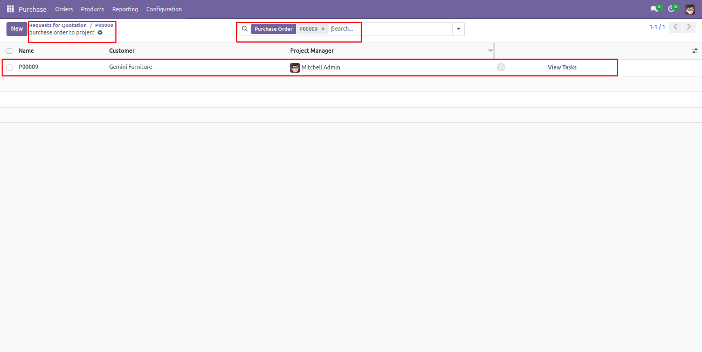Sort by the Name column header
Screen dimensions: 702x352
pos(26,51)
